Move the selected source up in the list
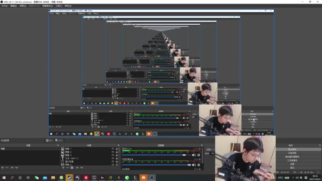Image resolution: width=322 pixels, height=181 pixels. pos(77,168)
